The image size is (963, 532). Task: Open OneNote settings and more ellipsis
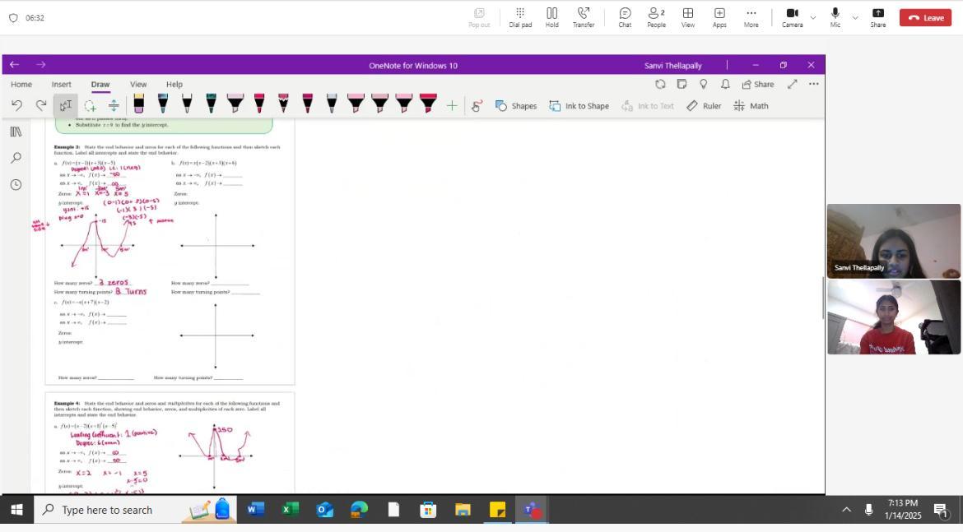pos(814,84)
